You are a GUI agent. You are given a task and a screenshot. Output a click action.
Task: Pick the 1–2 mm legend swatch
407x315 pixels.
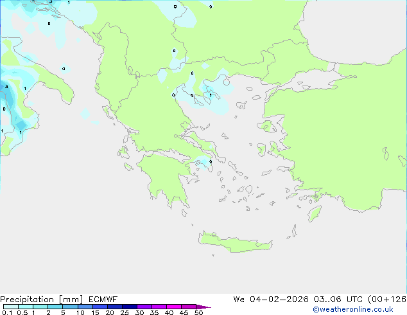point(40,307)
